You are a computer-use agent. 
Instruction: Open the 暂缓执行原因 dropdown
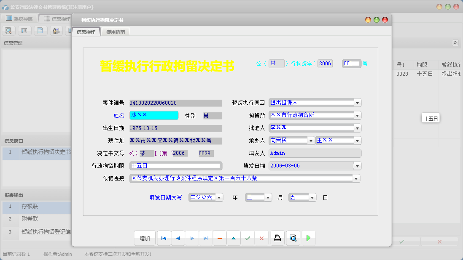356,103
